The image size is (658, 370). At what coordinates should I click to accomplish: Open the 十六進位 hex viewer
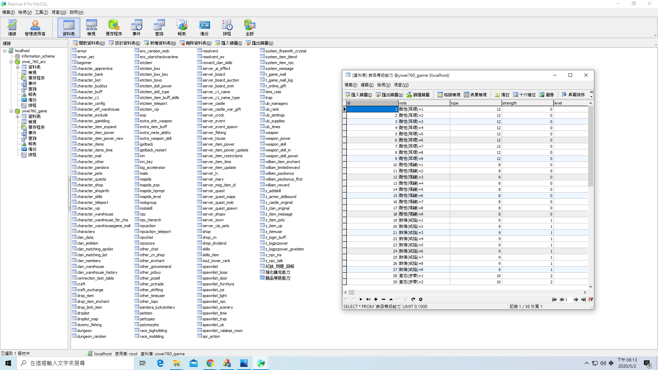pos(524,95)
